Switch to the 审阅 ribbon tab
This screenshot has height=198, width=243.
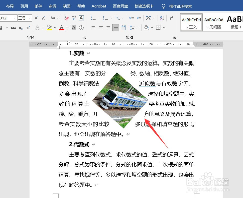coord(52,6)
